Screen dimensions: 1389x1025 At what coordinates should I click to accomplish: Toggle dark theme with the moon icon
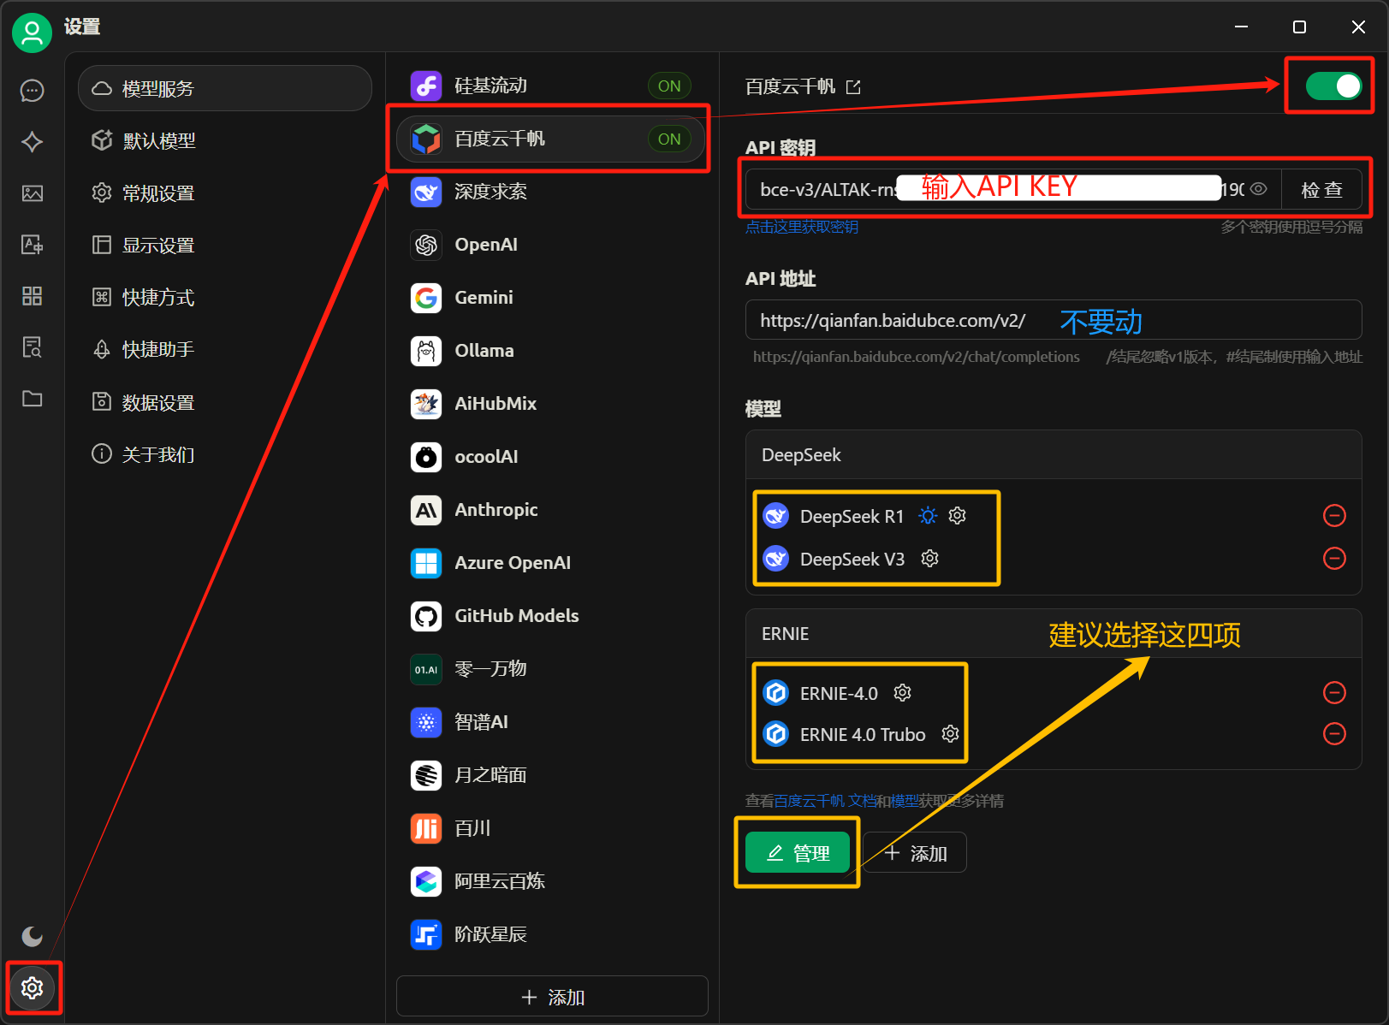click(x=33, y=936)
